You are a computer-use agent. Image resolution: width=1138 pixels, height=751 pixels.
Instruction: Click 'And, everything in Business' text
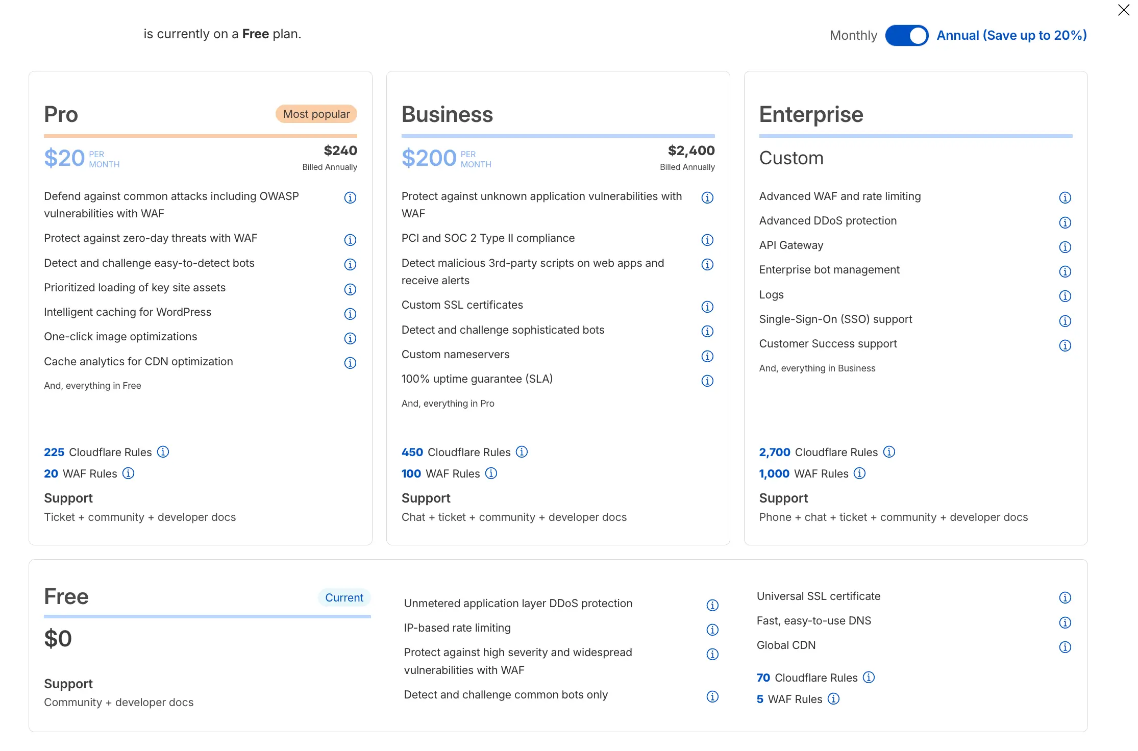click(817, 368)
